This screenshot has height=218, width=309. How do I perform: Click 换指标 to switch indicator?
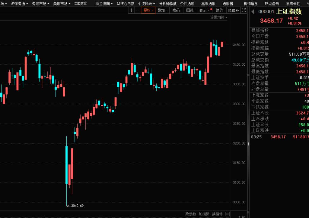[x=217, y=214]
